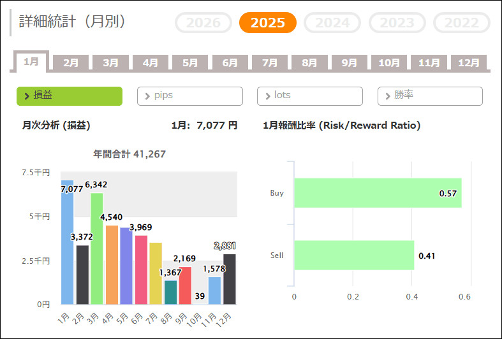
Task: Click the Buy ratio bar at 0.57
Action: click(377, 193)
